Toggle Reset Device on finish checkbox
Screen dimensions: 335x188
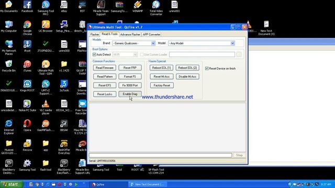(x=207, y=68)
